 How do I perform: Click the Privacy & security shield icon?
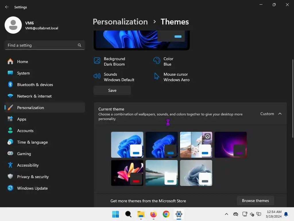coord(10,176)
